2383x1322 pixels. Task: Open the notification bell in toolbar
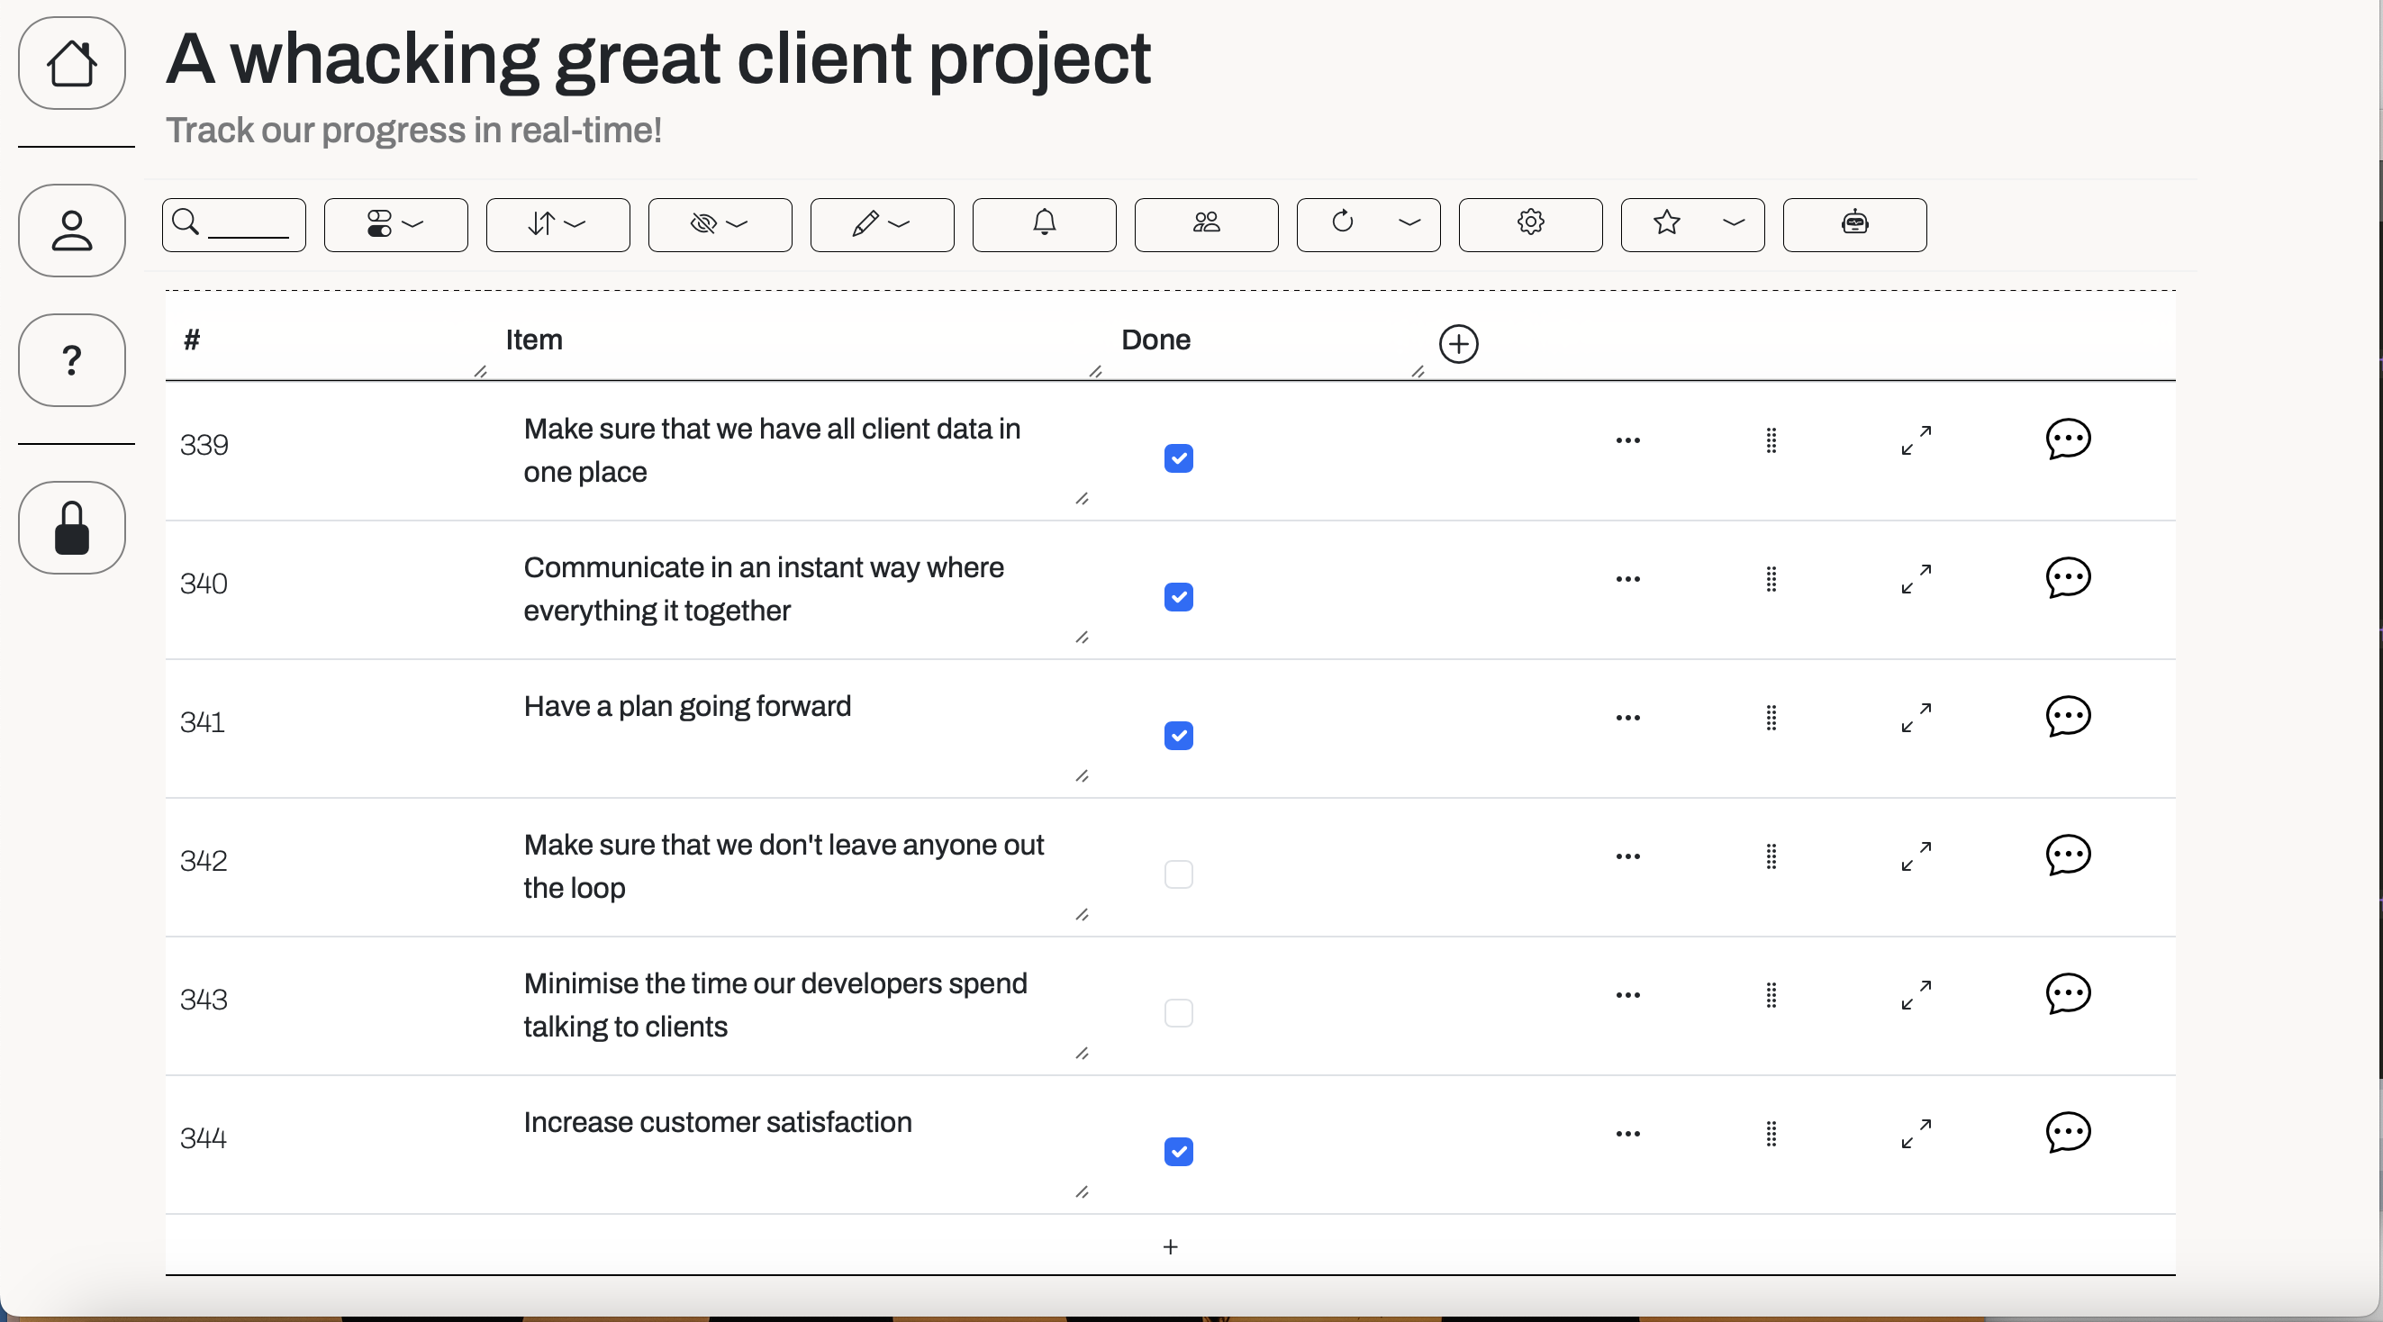1044,224
